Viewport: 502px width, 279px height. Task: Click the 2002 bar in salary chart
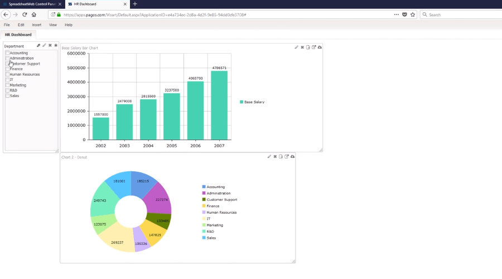(x=101, y=128)
